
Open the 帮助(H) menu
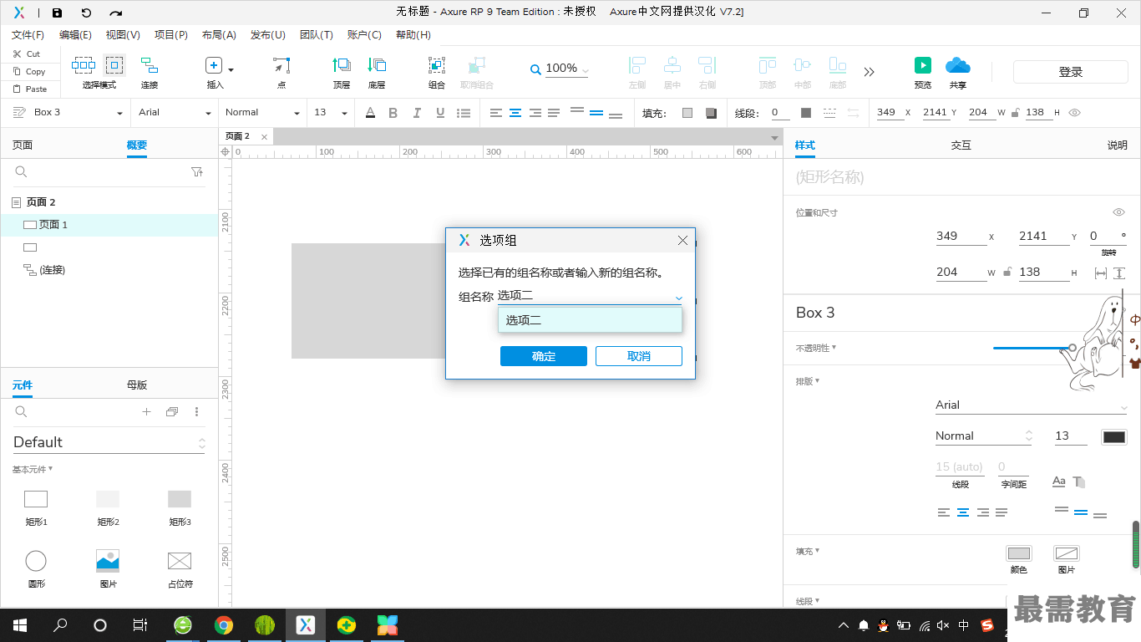click(413, 35)
